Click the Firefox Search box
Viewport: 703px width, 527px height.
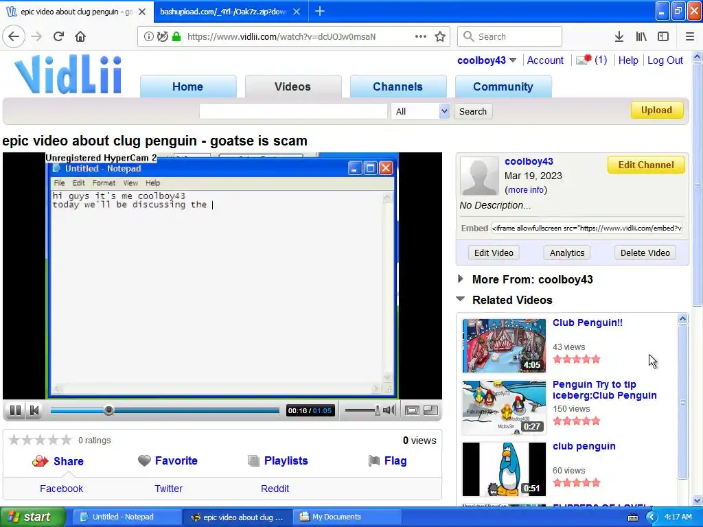coord(509,36)
